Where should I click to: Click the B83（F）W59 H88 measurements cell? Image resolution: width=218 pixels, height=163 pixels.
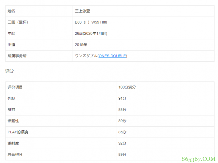coord(91,22)
